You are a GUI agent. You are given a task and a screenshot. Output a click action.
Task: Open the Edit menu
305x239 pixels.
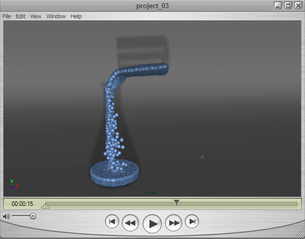[x=20, y=16]
